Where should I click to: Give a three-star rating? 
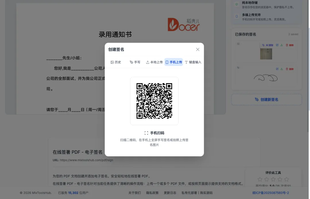[x=273, y=179]
